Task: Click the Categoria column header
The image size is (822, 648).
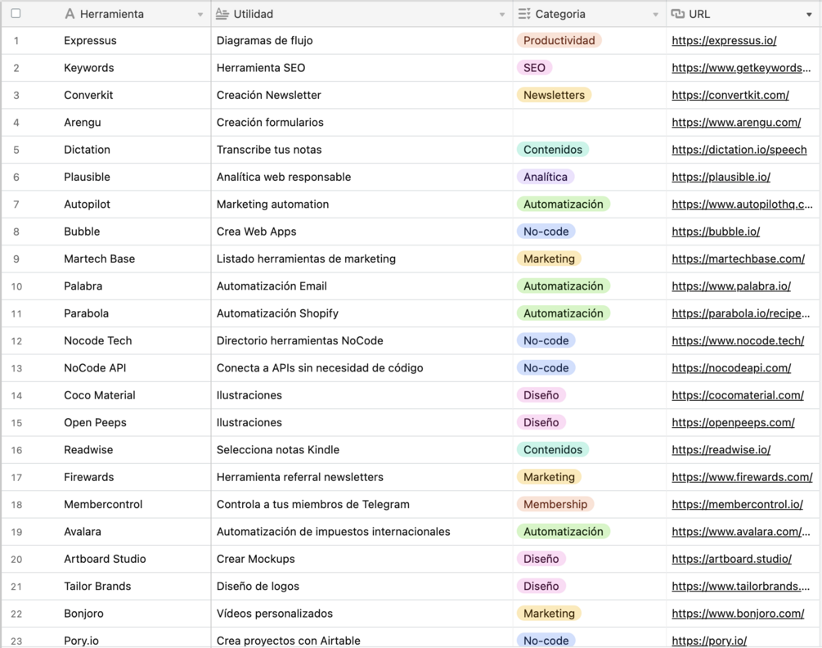Action: (x=589, y=14)
